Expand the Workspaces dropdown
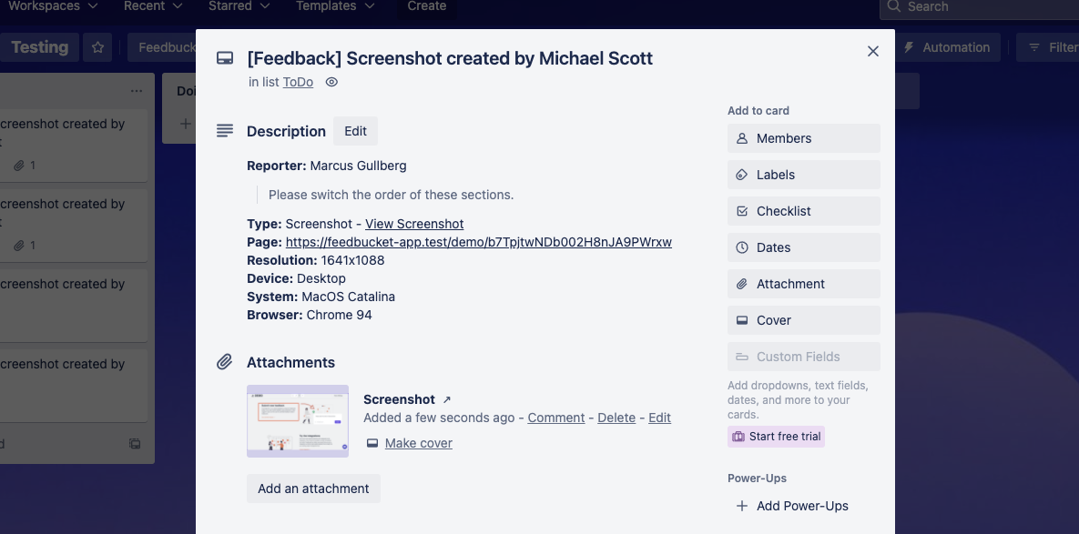The height and width of the screenshot is (534, 1079). [x=53, y=6]
